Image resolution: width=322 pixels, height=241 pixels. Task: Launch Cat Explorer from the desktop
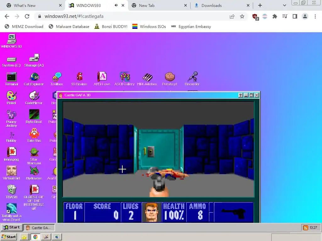pyautogui.click(x=34, y=79)
